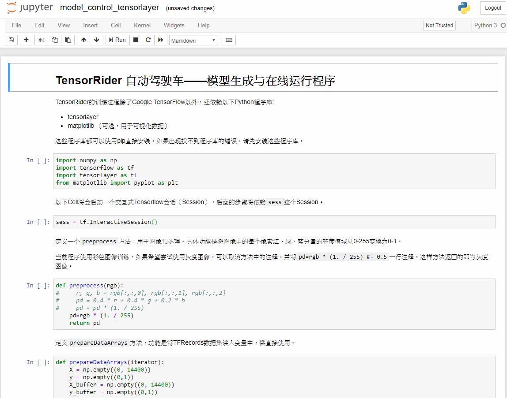Image resolution: width=507 pixels, height=398 pixels.
Task: Open the command palette keyboard icon
Action: 229,40
